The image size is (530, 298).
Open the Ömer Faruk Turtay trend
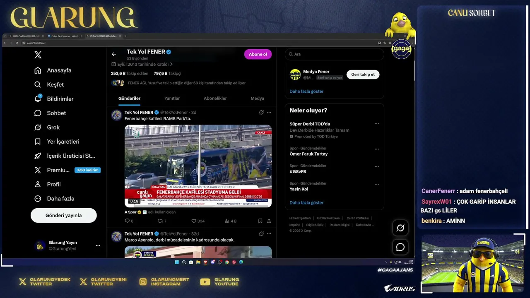click(x=308, y=154)
